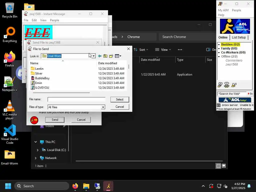Show hidden tray icons chevron
256x192 pixels.
click(x=203, y=186)
